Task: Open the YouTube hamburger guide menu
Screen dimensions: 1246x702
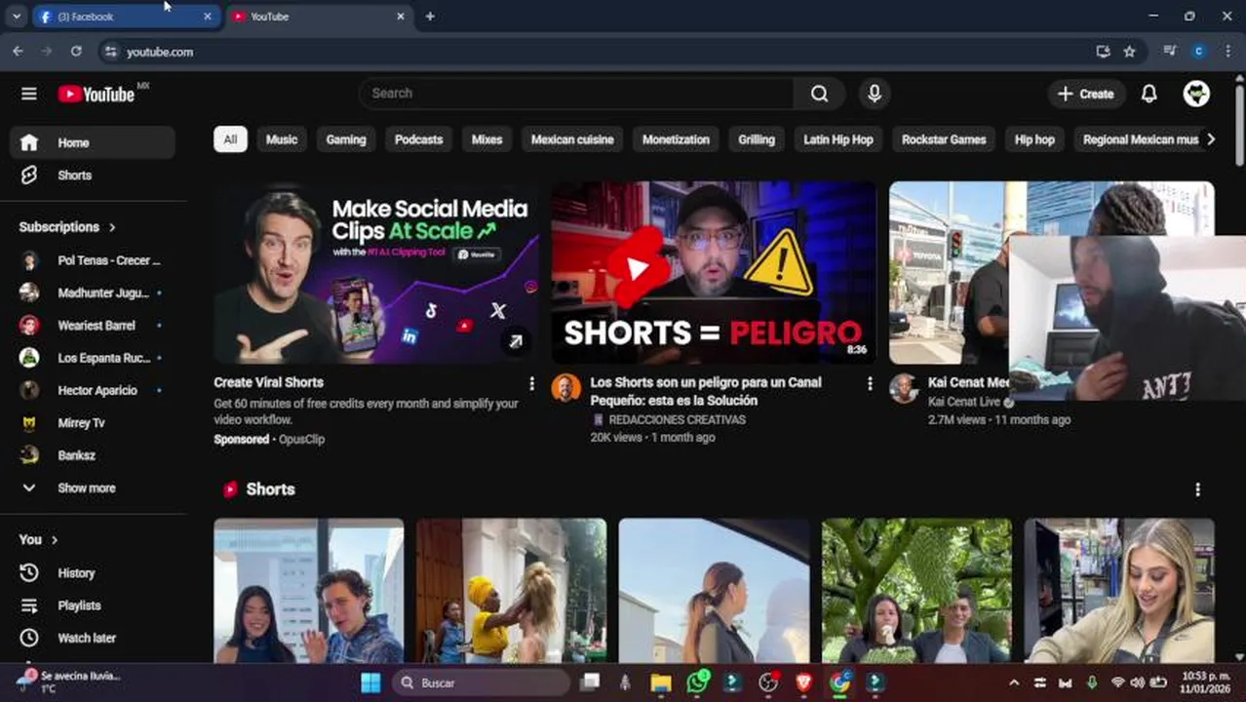Action: [29, 94]
